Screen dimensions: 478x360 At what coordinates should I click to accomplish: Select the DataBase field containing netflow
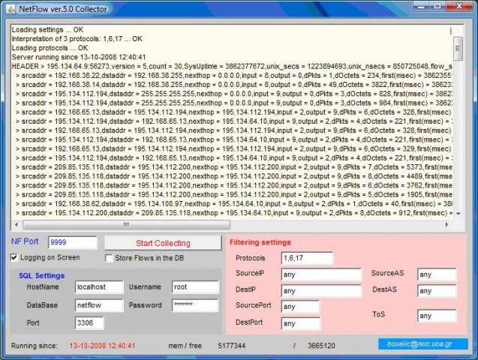(99, 305)
